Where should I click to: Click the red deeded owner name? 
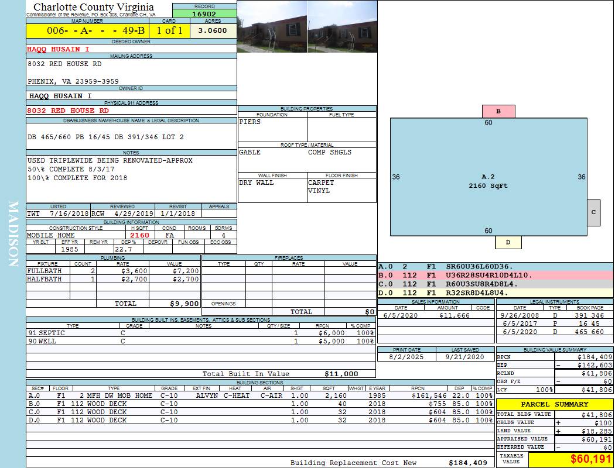point(59,49)
